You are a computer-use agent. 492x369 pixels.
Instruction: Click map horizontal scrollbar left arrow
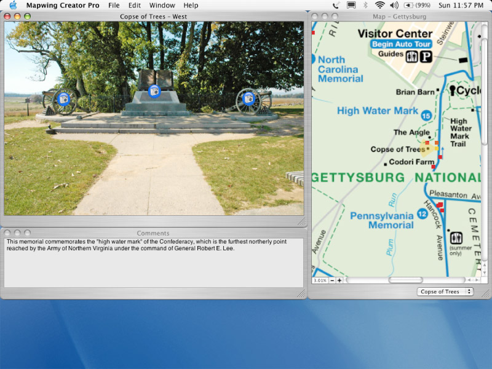(x=469, y=280)
